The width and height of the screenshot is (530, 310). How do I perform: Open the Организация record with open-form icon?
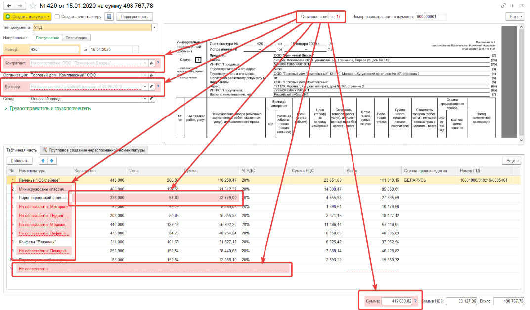click(152, 75)
